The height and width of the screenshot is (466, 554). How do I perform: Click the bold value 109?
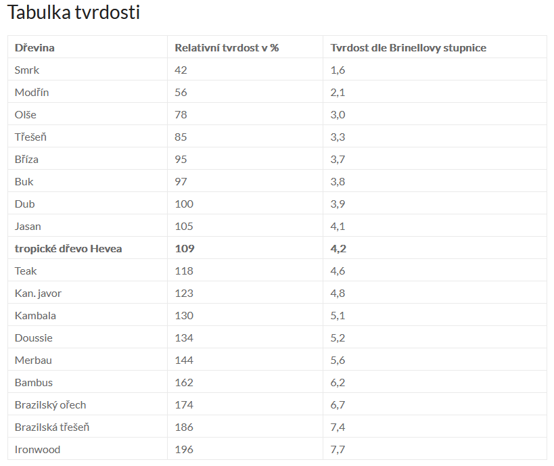(x=185, y=248)
